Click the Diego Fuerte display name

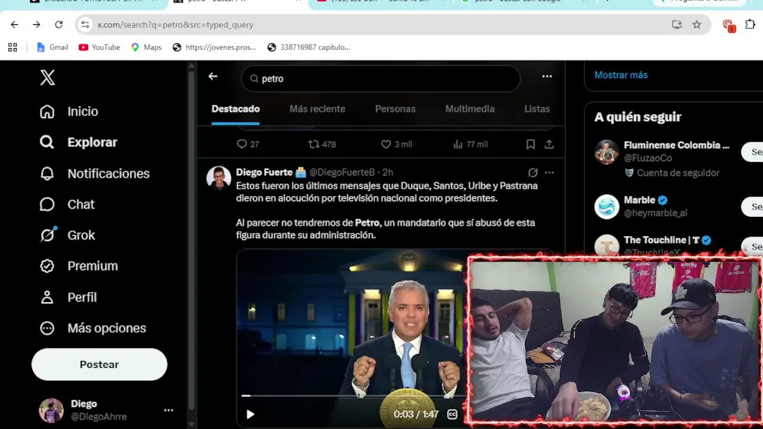click(264, 172)
